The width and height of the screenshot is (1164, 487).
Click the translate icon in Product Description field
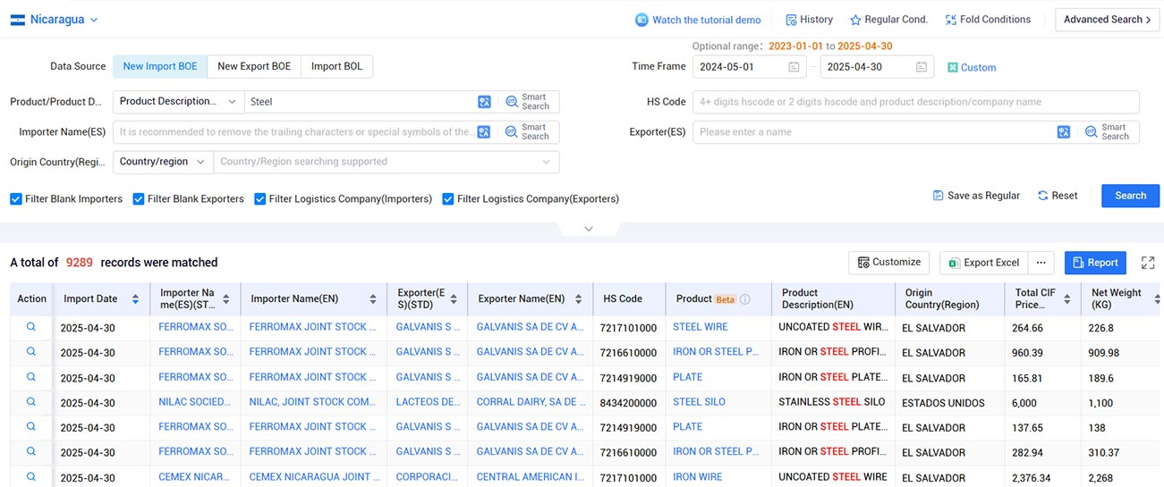[x=484, y=102]
